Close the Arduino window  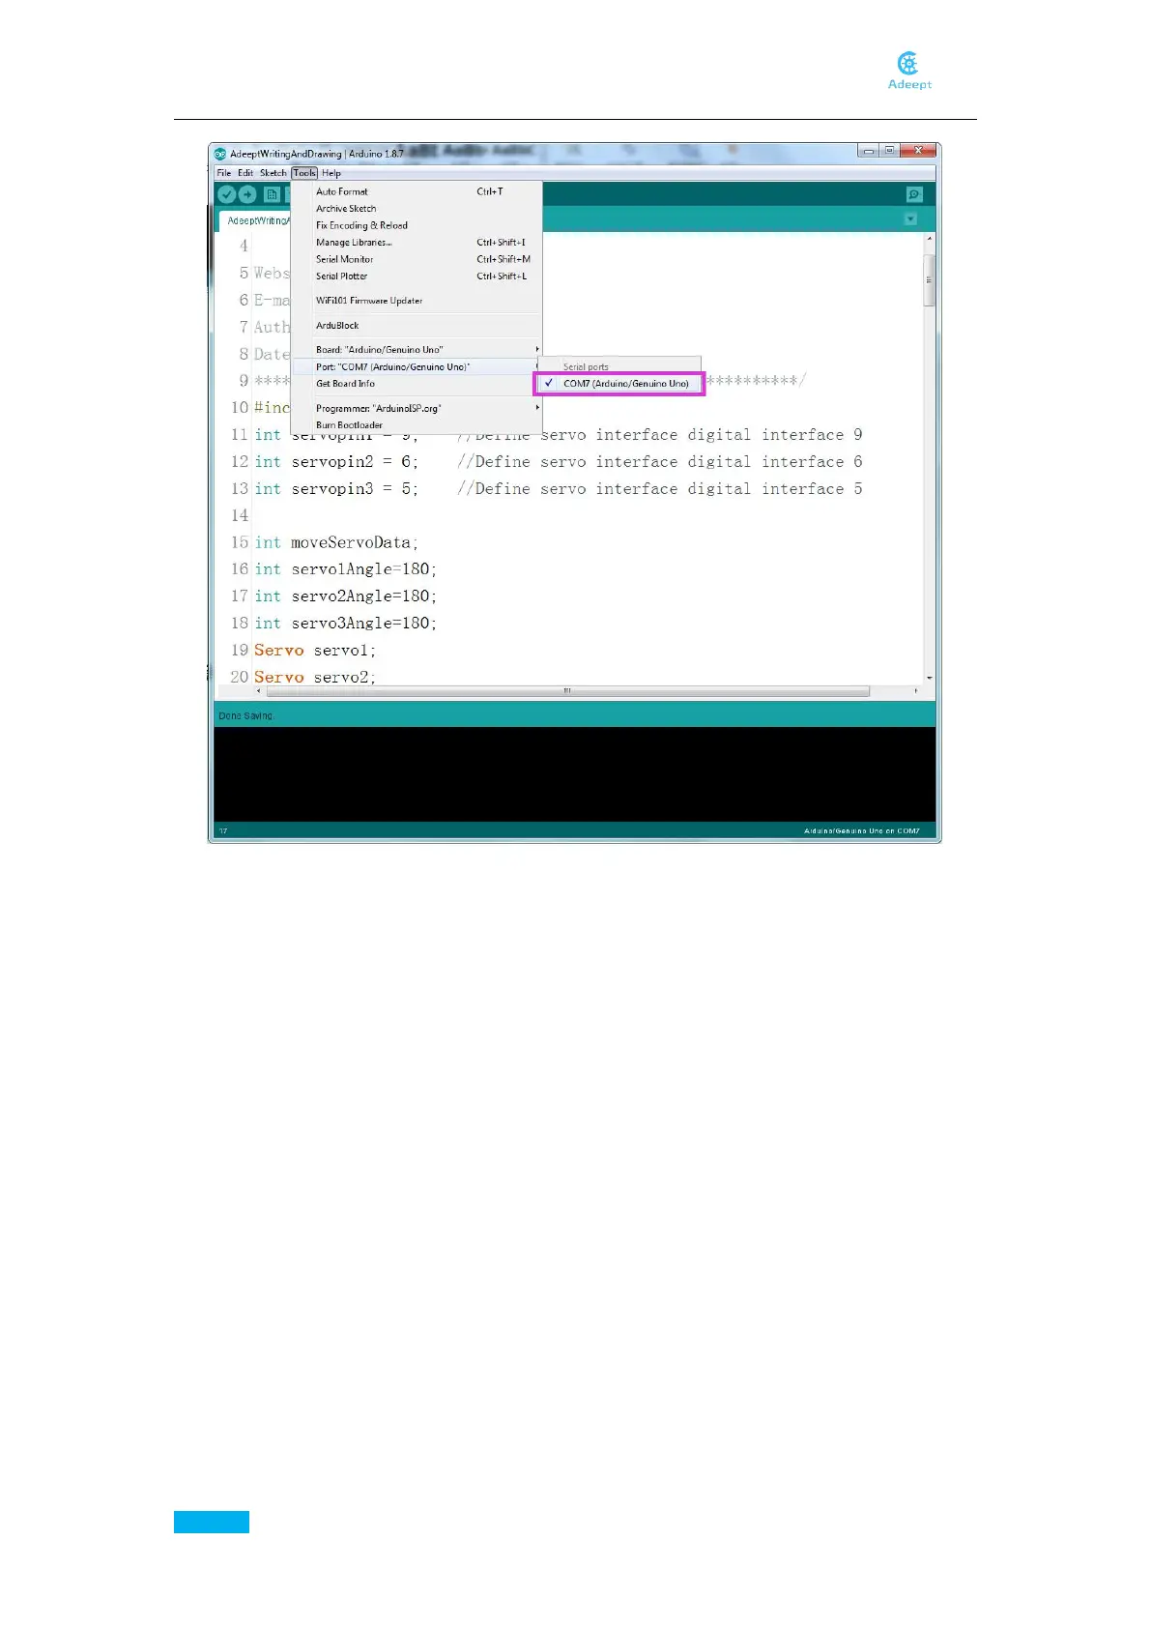(918, 151)
